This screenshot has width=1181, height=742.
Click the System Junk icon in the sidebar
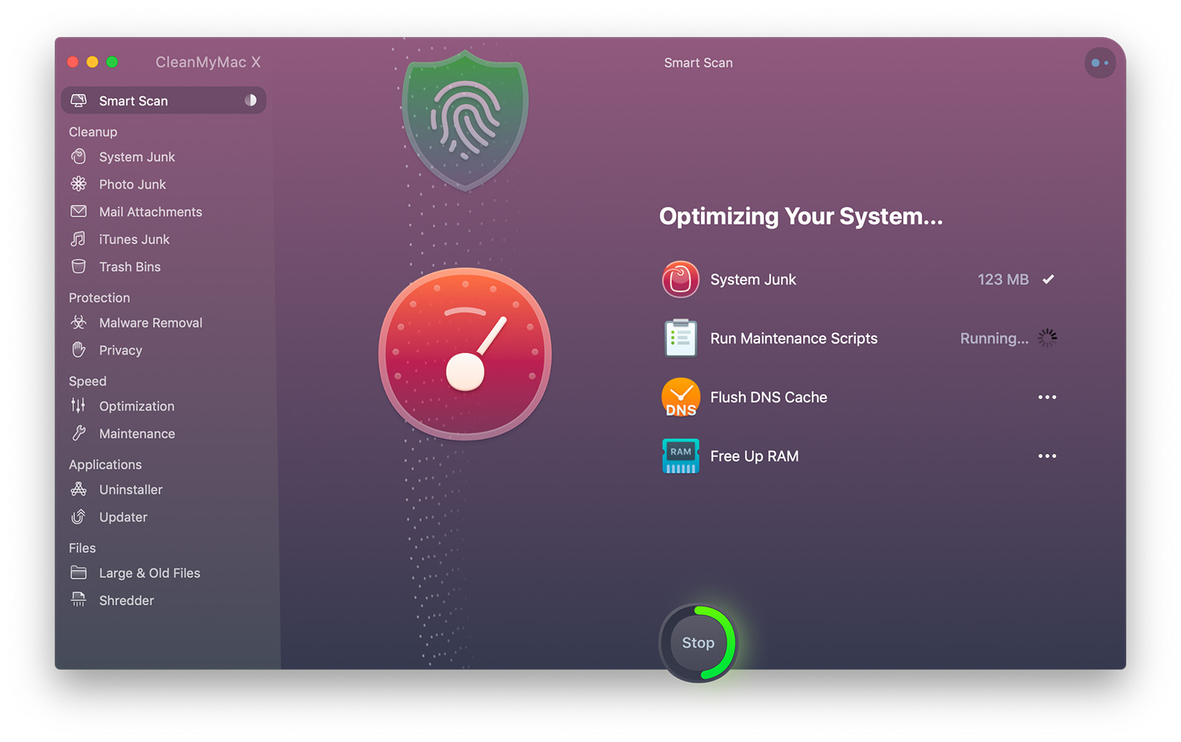(x=79, y=157)
